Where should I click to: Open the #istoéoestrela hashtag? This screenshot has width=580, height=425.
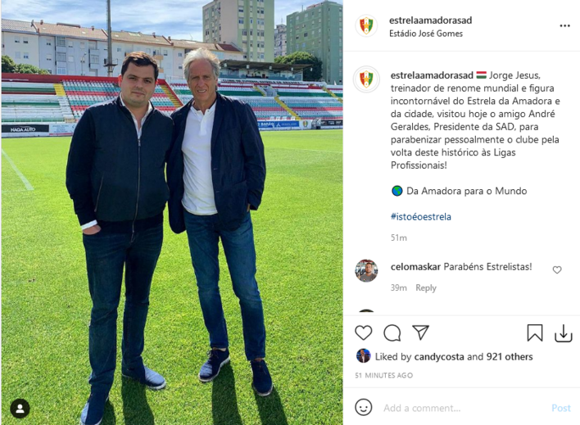[420, 217]
